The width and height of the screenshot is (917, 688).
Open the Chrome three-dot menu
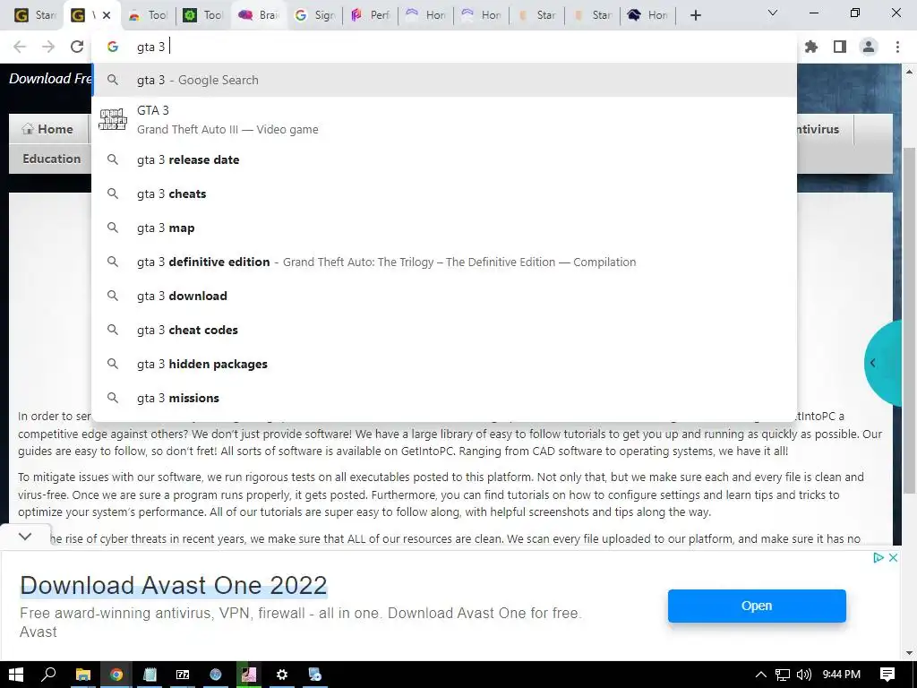897,47
